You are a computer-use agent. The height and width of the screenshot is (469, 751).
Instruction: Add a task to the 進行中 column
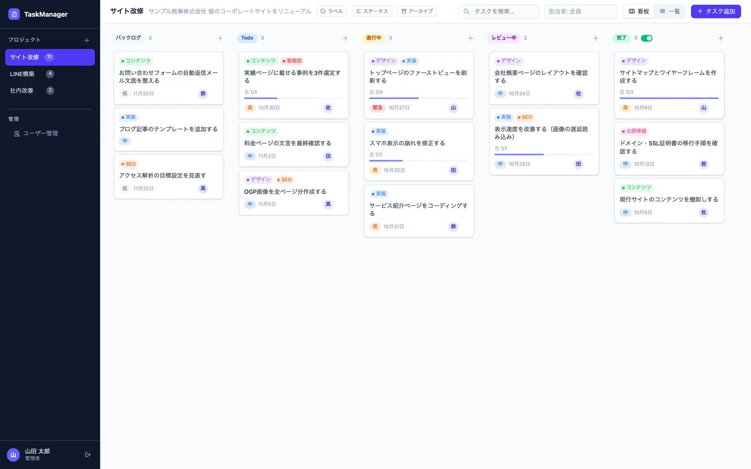coord(470,38)
